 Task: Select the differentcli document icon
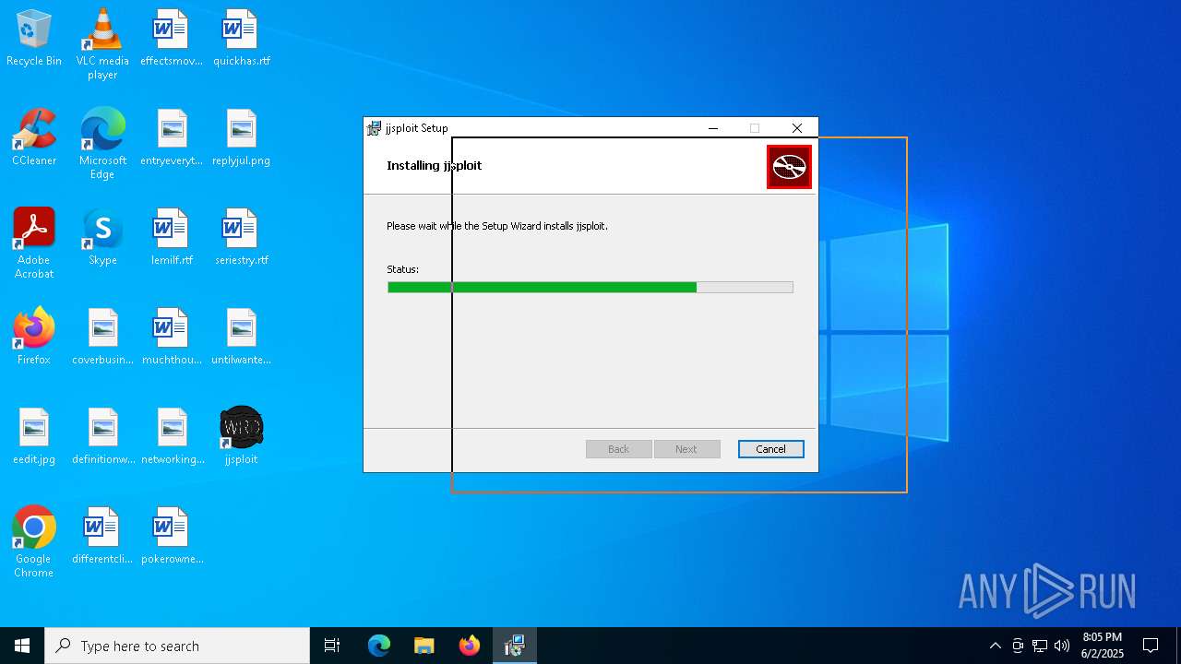pos(102,537)
